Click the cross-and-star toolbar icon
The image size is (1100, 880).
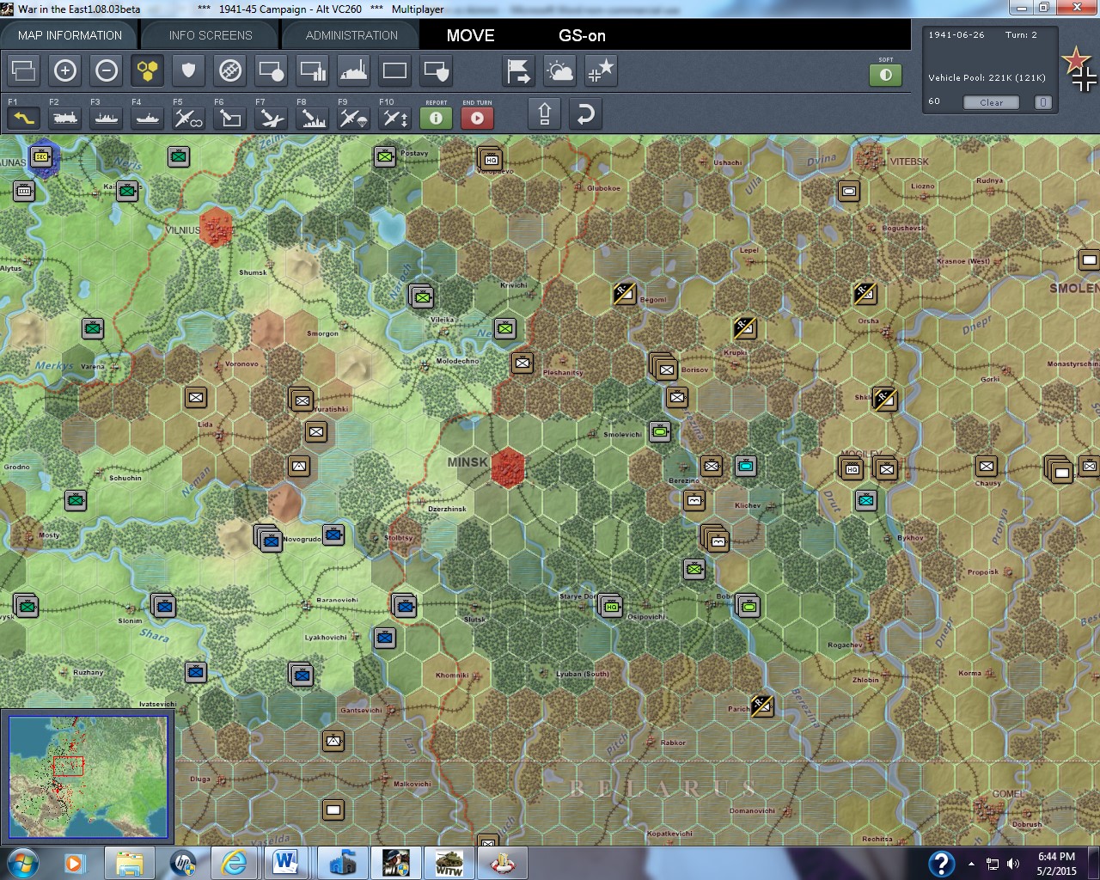602,70
